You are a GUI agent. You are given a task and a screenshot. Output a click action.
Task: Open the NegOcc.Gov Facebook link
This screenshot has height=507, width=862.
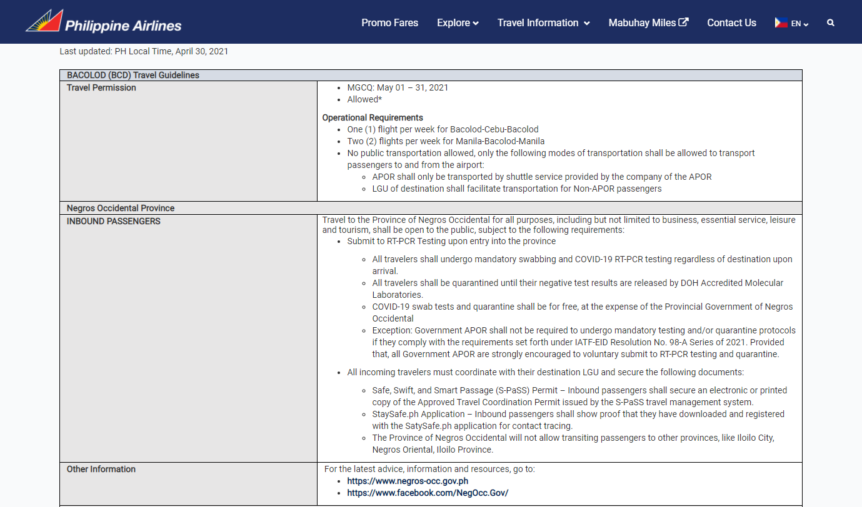(428, 493)
